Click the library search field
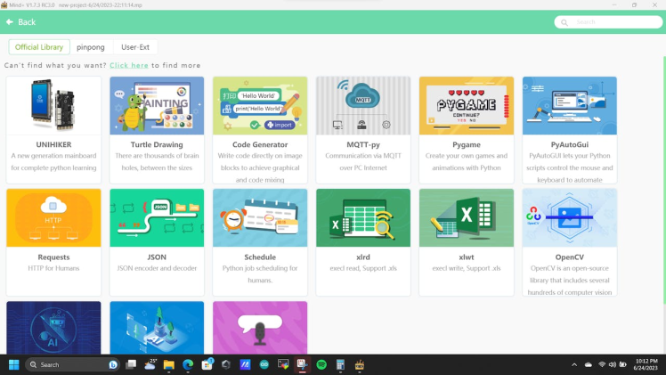The image size is (666, 375). [x=607, y=21]
